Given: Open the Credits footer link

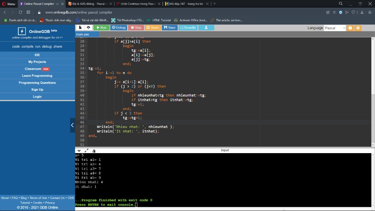Looking at the screenshot, I should coord(38,203).
